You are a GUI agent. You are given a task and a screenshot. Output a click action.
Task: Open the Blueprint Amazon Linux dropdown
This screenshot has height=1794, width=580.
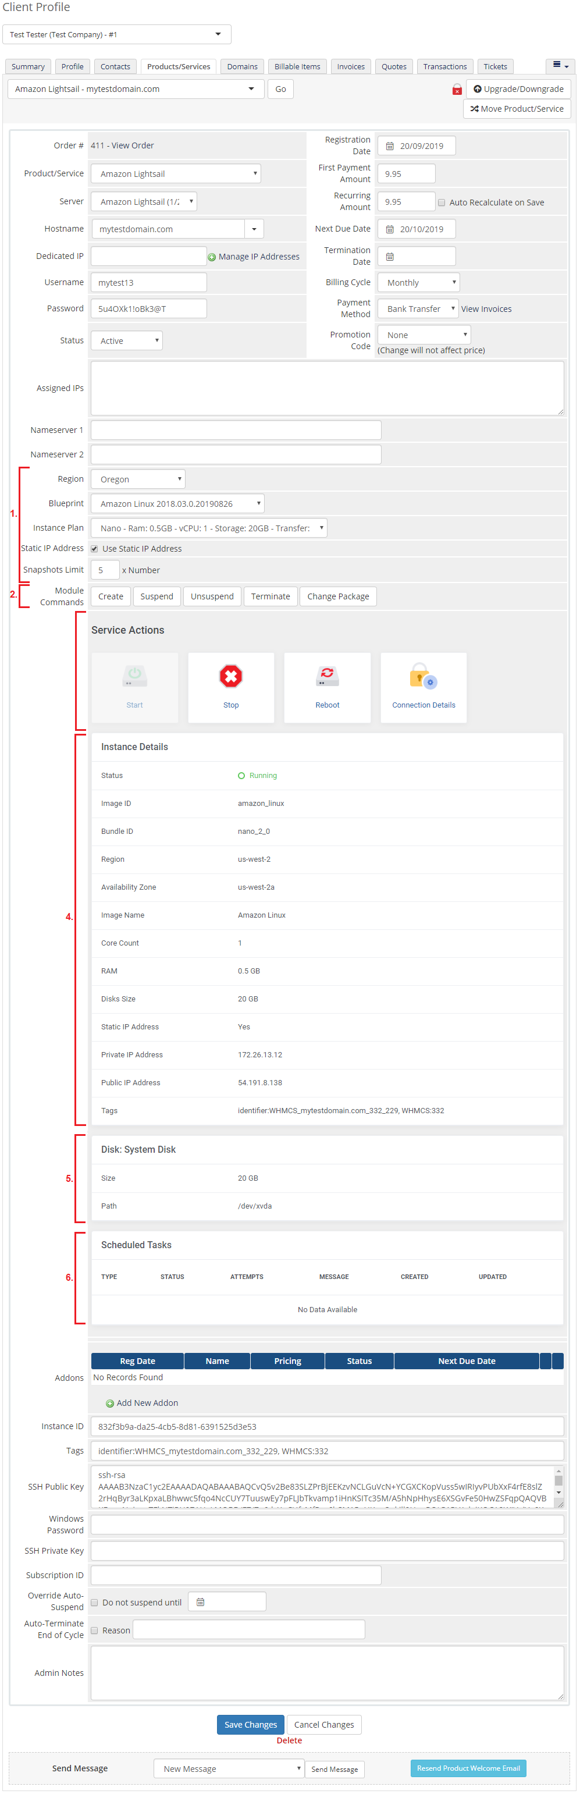(177, 503)
